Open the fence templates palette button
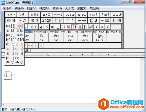The width and height of the screenshot is (146, 112). point(11,20)
